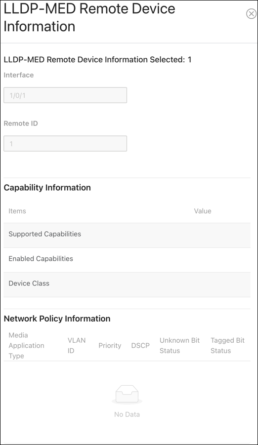Click the Interface field showing 1/0/1
Screen dimensions: 258x445
coord(65,95)
